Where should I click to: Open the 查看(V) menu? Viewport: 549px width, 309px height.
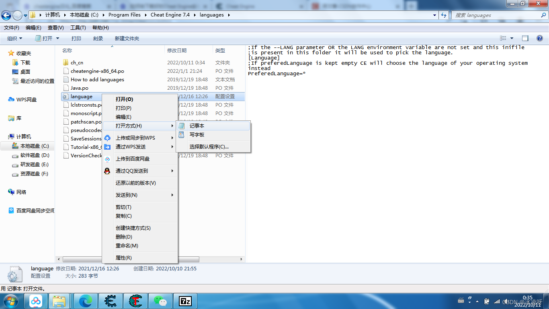point(56,28)
